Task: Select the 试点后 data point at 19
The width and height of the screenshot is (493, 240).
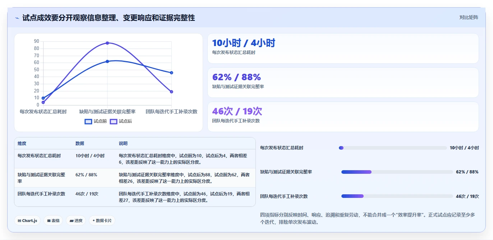Action: click(x=171, y=92)
